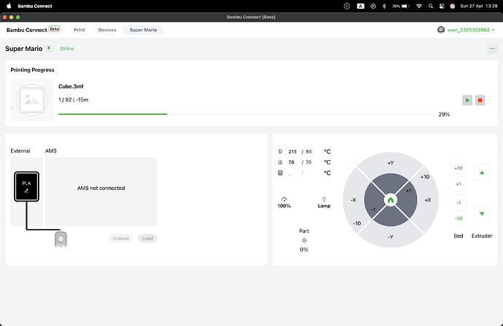Screen dimensions: 503x326
Task: Click the print progress bar
Action: click(246, 114)
